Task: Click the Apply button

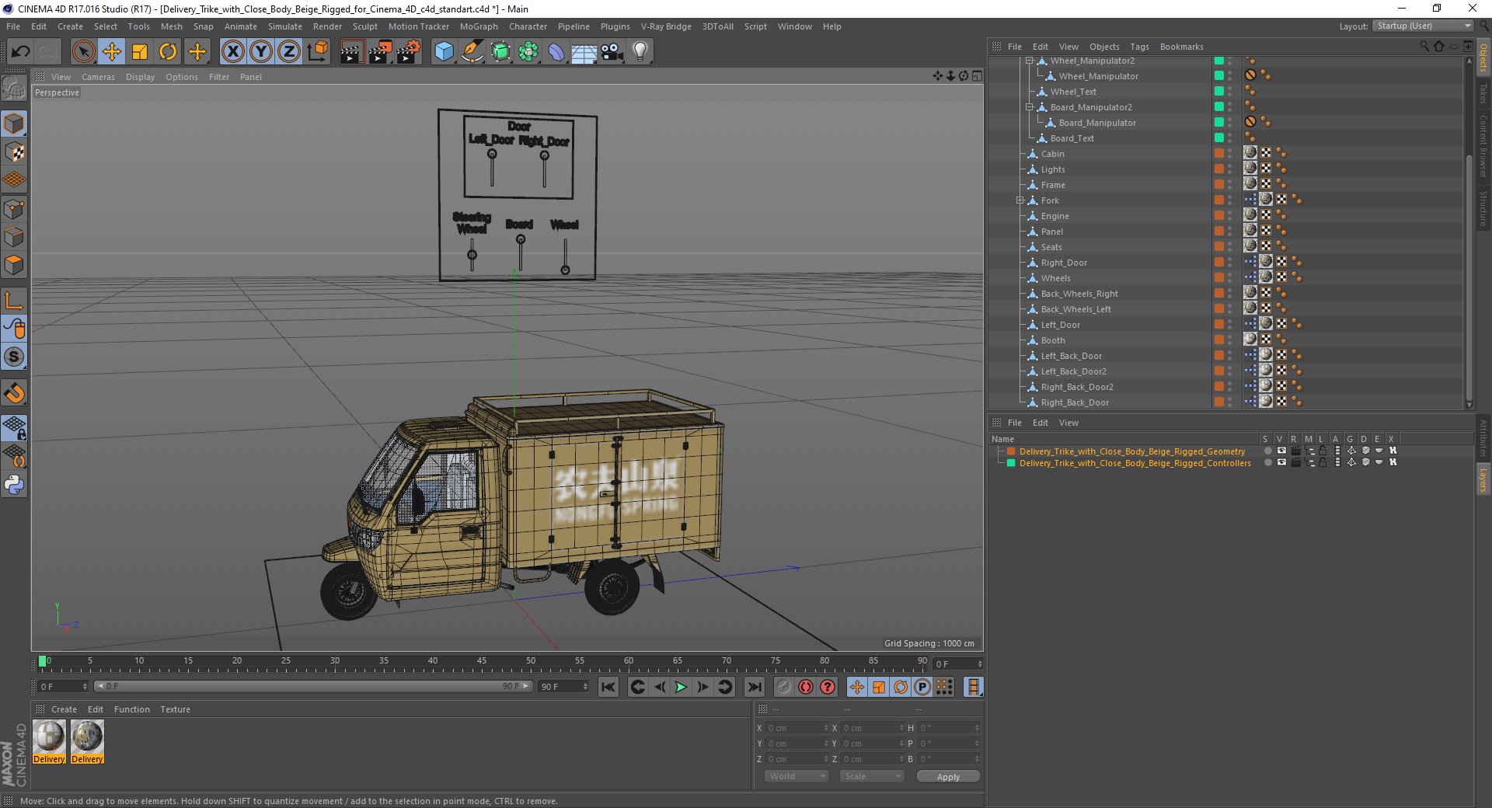Action: coord(948,777)
